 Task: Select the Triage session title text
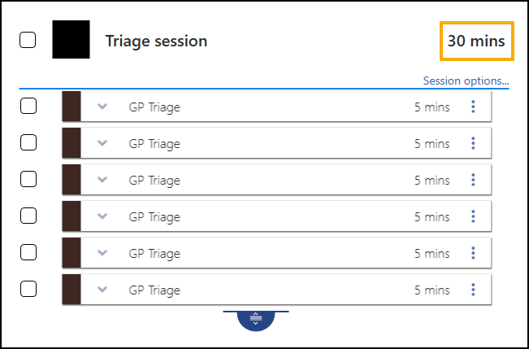tap(156, 41)
